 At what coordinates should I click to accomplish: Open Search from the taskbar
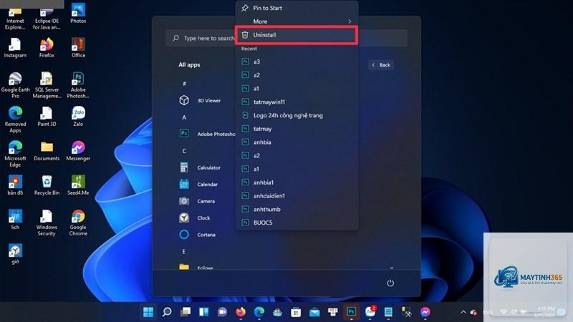pos(167,312)
